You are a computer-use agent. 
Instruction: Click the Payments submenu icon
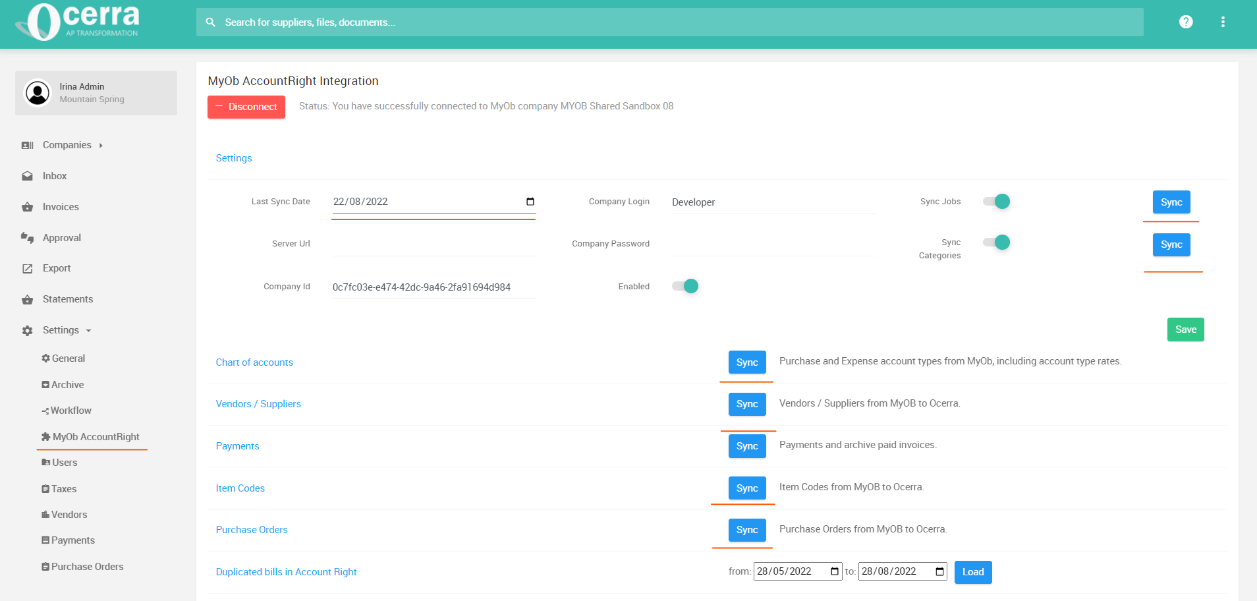coord(45,540)
